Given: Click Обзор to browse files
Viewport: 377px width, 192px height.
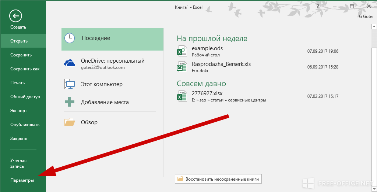Looking at the screenshot, I should (113, 122).
